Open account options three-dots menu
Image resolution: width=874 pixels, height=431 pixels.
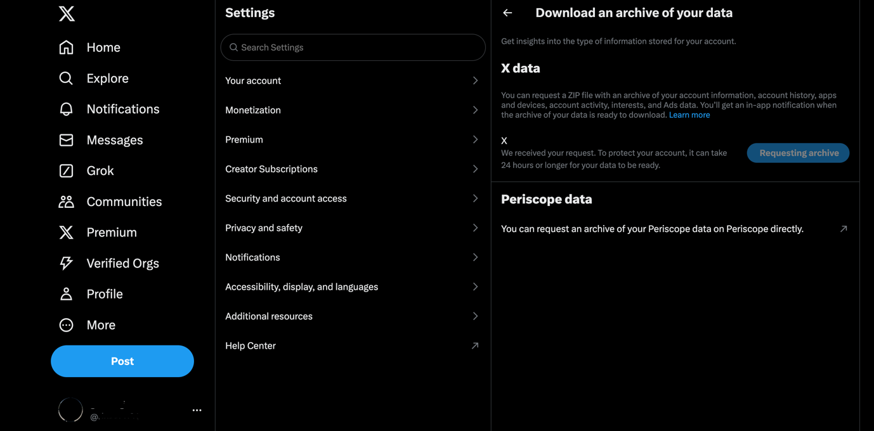pos(197,411)
